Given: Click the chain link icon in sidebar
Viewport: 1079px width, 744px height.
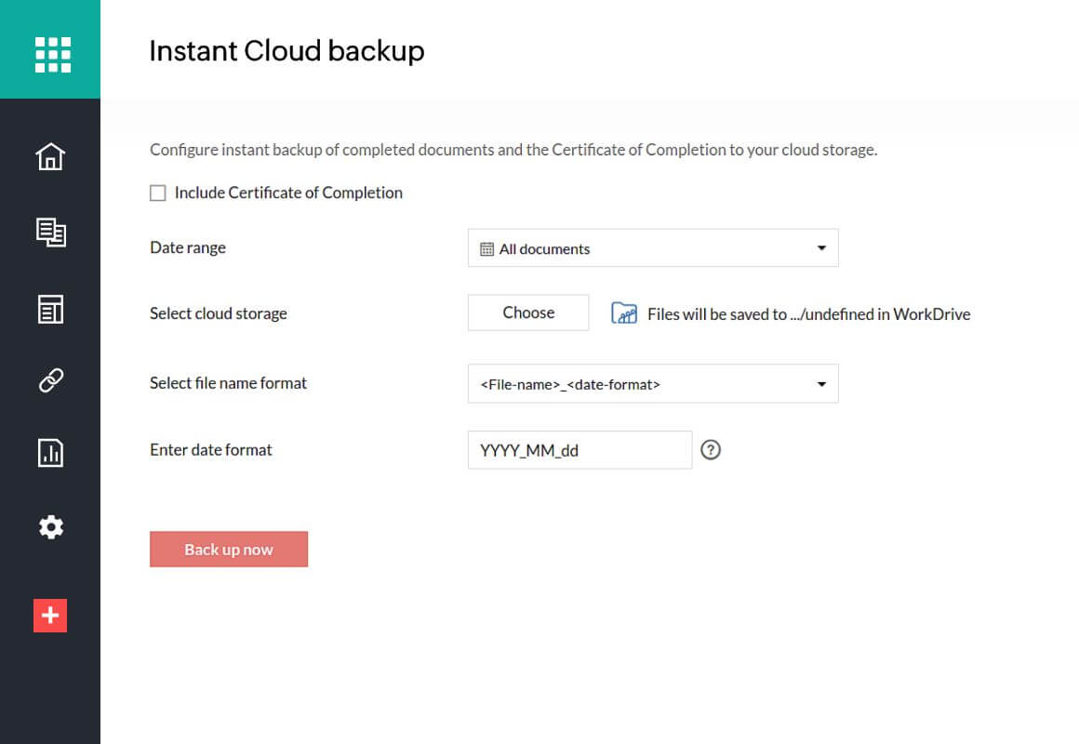Looking at the screenshot, I should (x=50, y=380).
